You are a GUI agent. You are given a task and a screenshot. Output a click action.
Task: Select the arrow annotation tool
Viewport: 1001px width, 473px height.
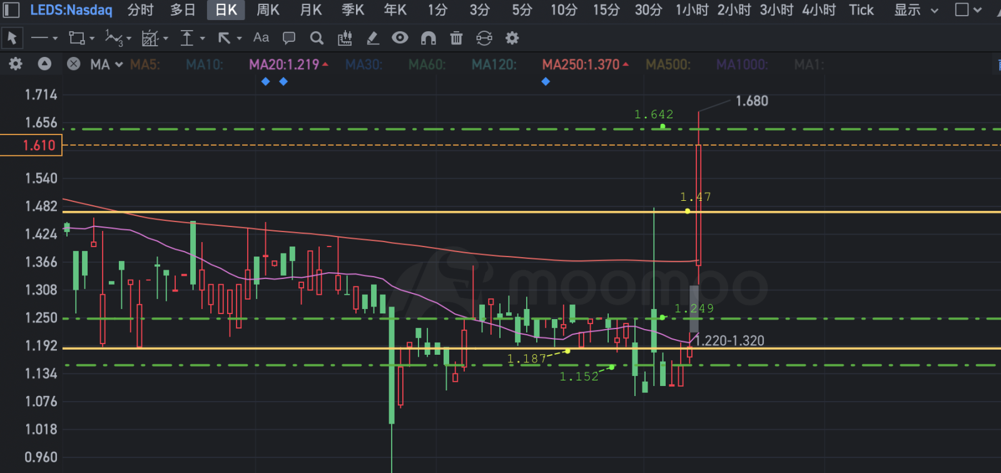tap(224, 38)
